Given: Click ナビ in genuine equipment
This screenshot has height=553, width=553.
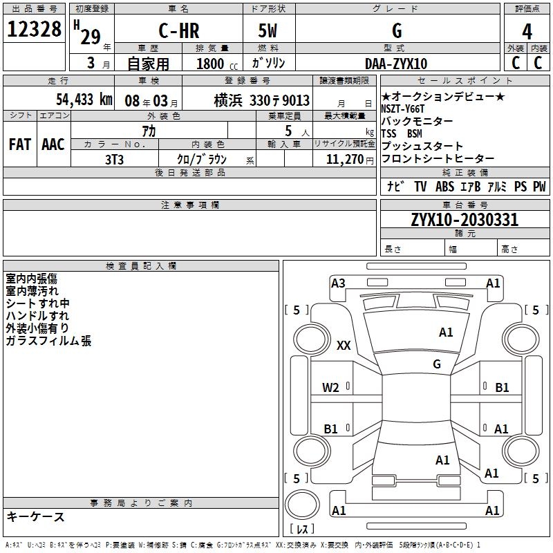Looking at the screenshot, I should [395, 186].
